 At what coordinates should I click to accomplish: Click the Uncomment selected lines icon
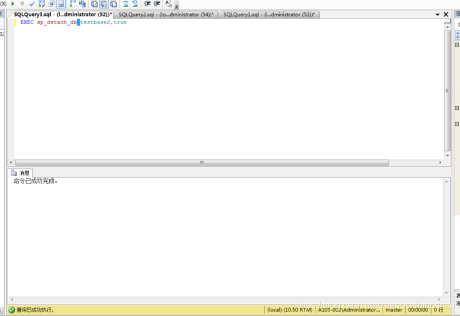click(135, 4)
